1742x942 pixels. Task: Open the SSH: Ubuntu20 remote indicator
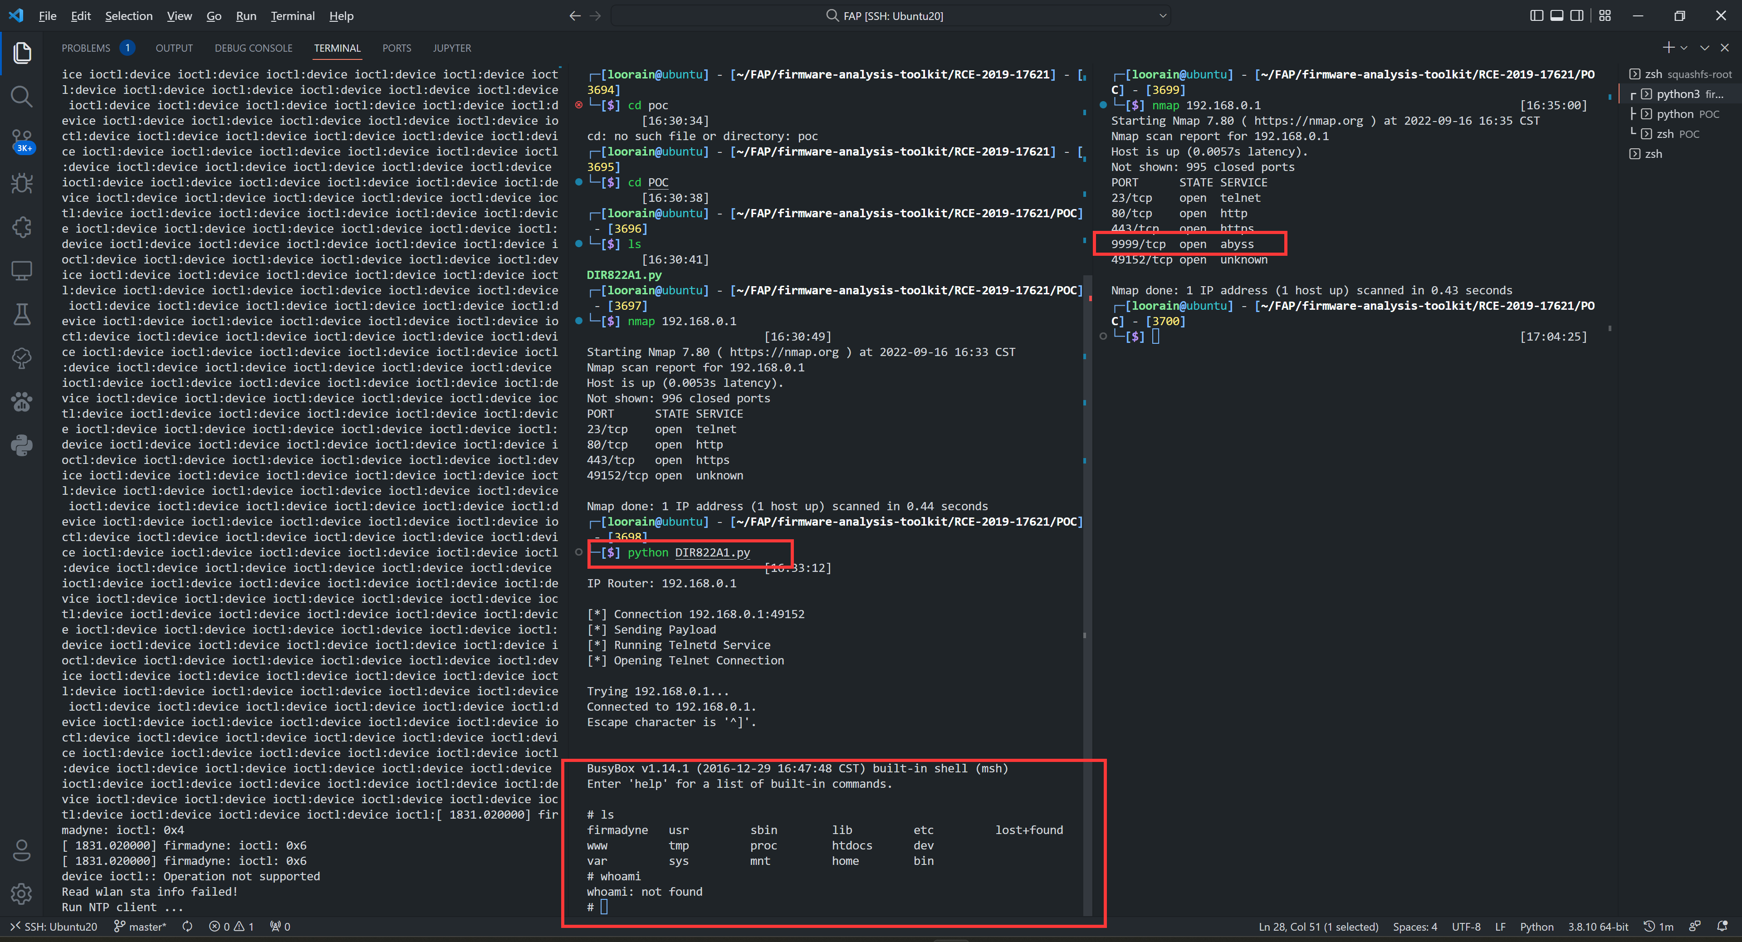pyautogui.click(x=53, y=927)
